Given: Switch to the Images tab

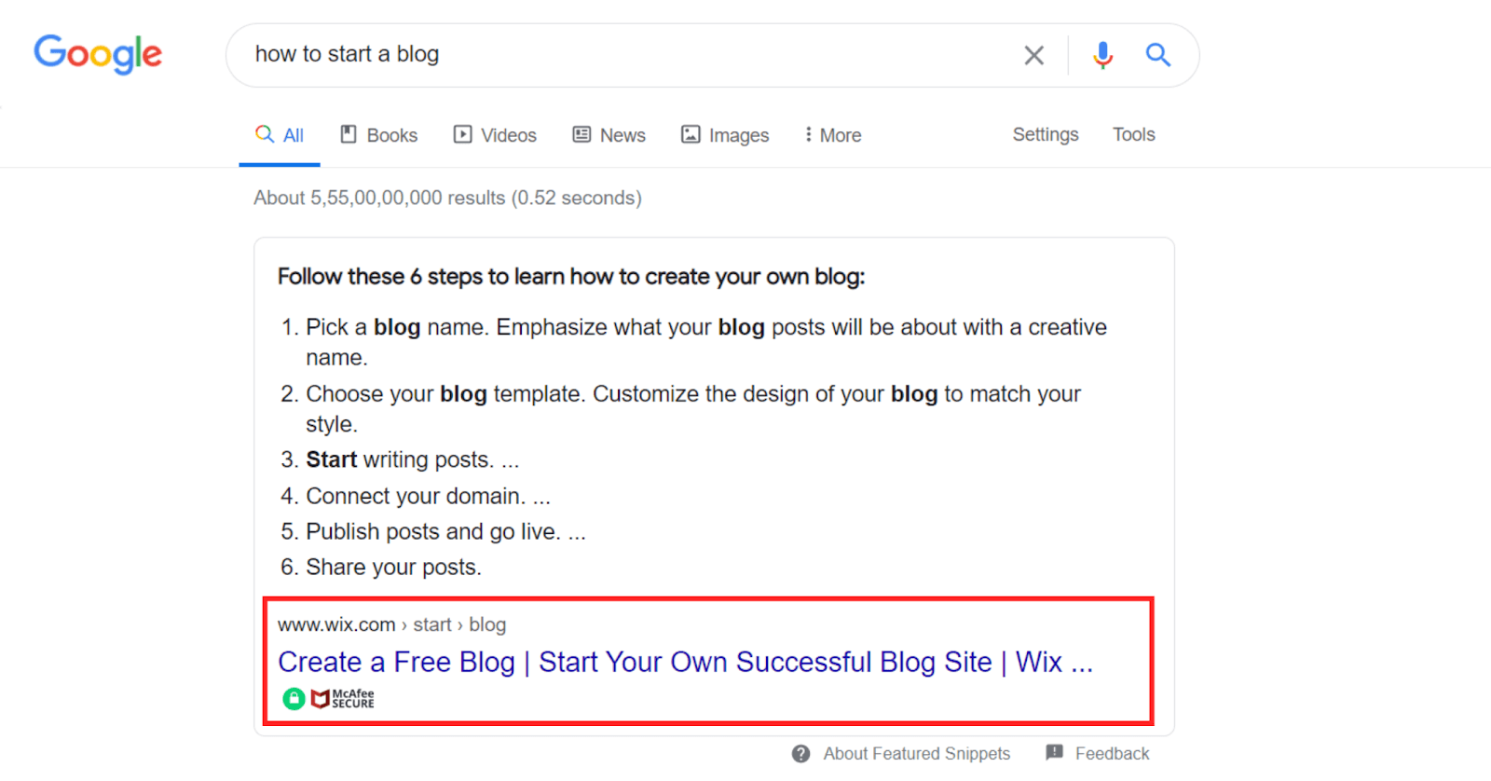Looking at the screenshot, I should click(725, 135).
